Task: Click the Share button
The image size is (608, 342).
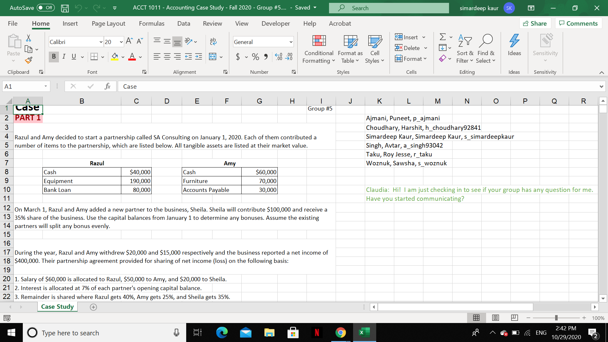Action: pos(535,23)
